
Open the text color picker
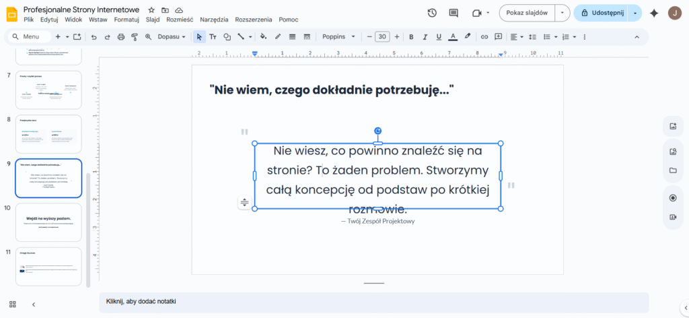453,36
